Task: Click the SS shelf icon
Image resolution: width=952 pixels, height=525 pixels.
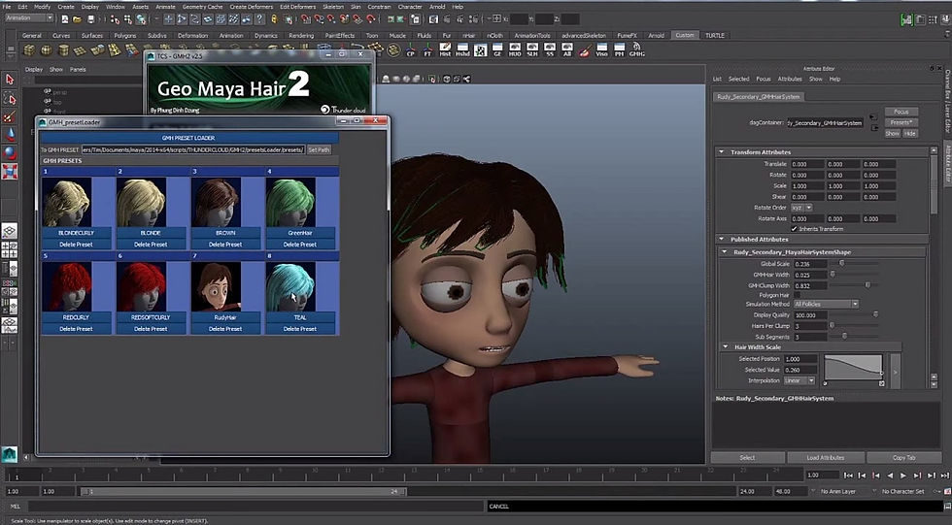Action: [550, 49]
